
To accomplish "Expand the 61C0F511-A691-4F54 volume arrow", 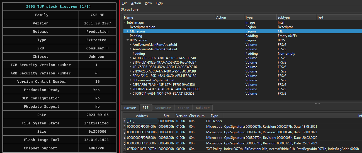I will (x=130, y=94).
